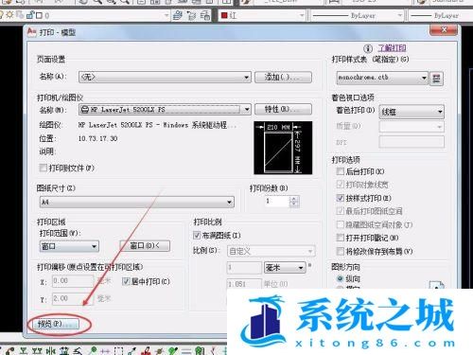The height and width of the screenshot is (355, 473).
Task: Toggle the layer lock padlock icon
Action: click(x=30, y=15)
